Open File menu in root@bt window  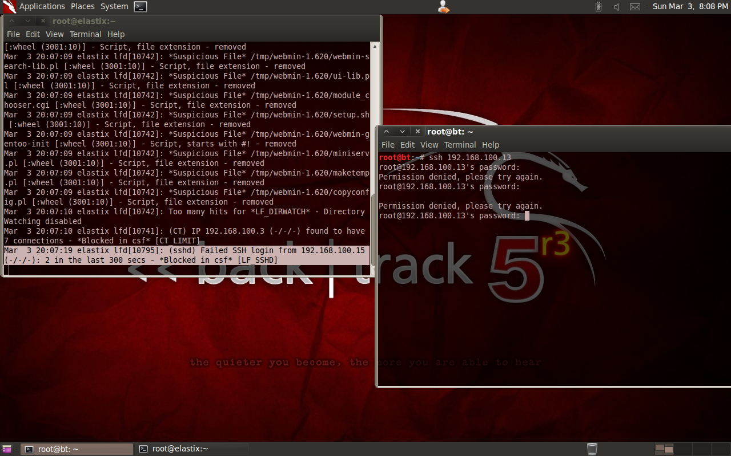coord(388,145)
